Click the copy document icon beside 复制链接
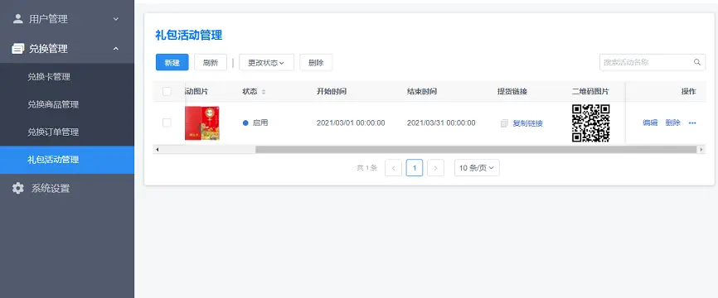 [x=504, y=123]
